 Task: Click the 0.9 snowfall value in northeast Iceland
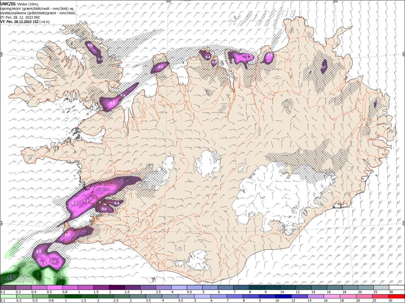(270, 55)
